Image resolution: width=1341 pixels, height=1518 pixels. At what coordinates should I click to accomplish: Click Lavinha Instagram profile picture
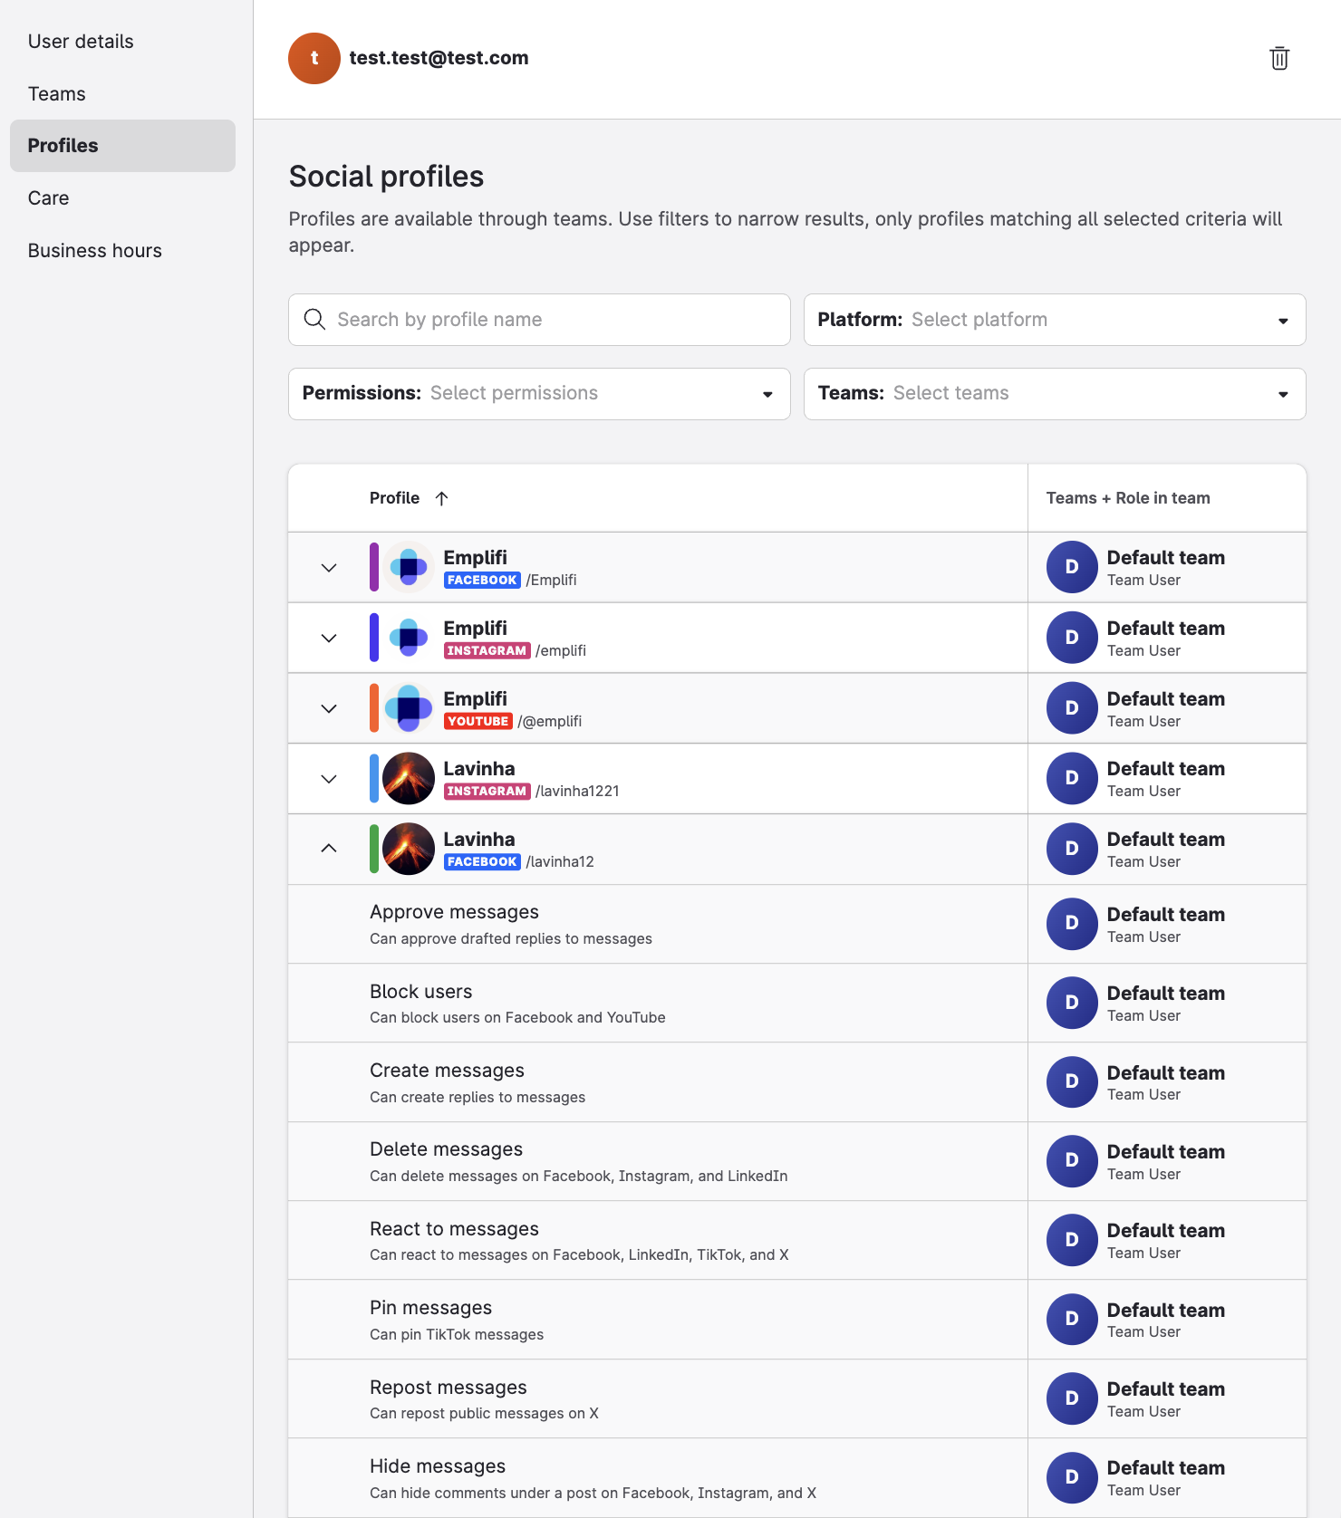(x=409, y=778)
